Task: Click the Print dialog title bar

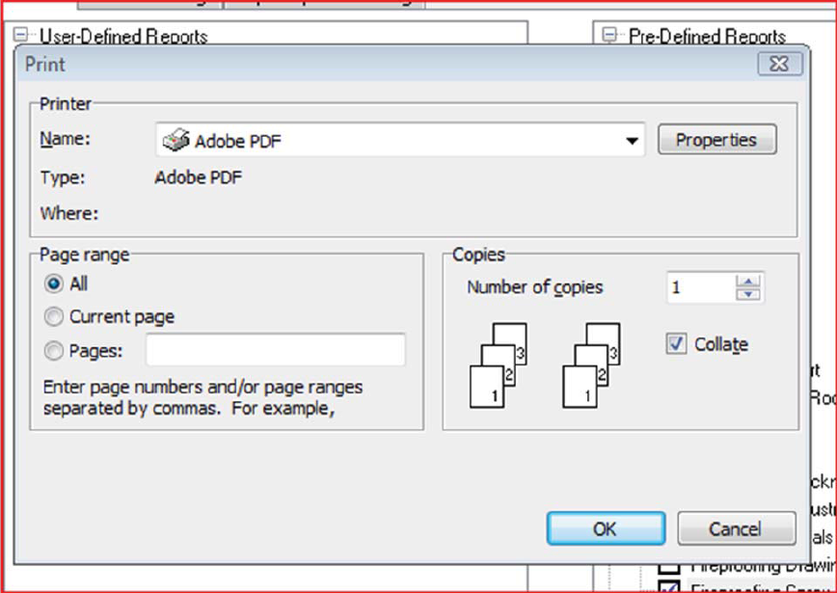Action: [386, 65]
